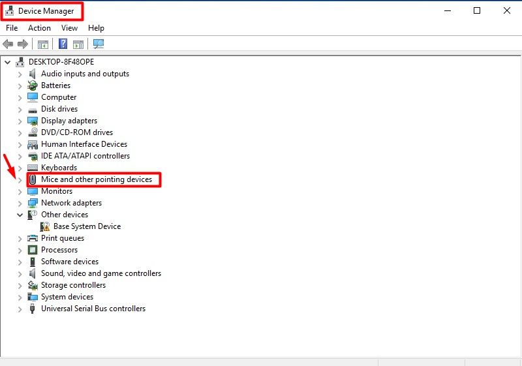Viewport: 522px width, 366px height.
Task: Collapse the Other devices category
Action: [20, 215]
